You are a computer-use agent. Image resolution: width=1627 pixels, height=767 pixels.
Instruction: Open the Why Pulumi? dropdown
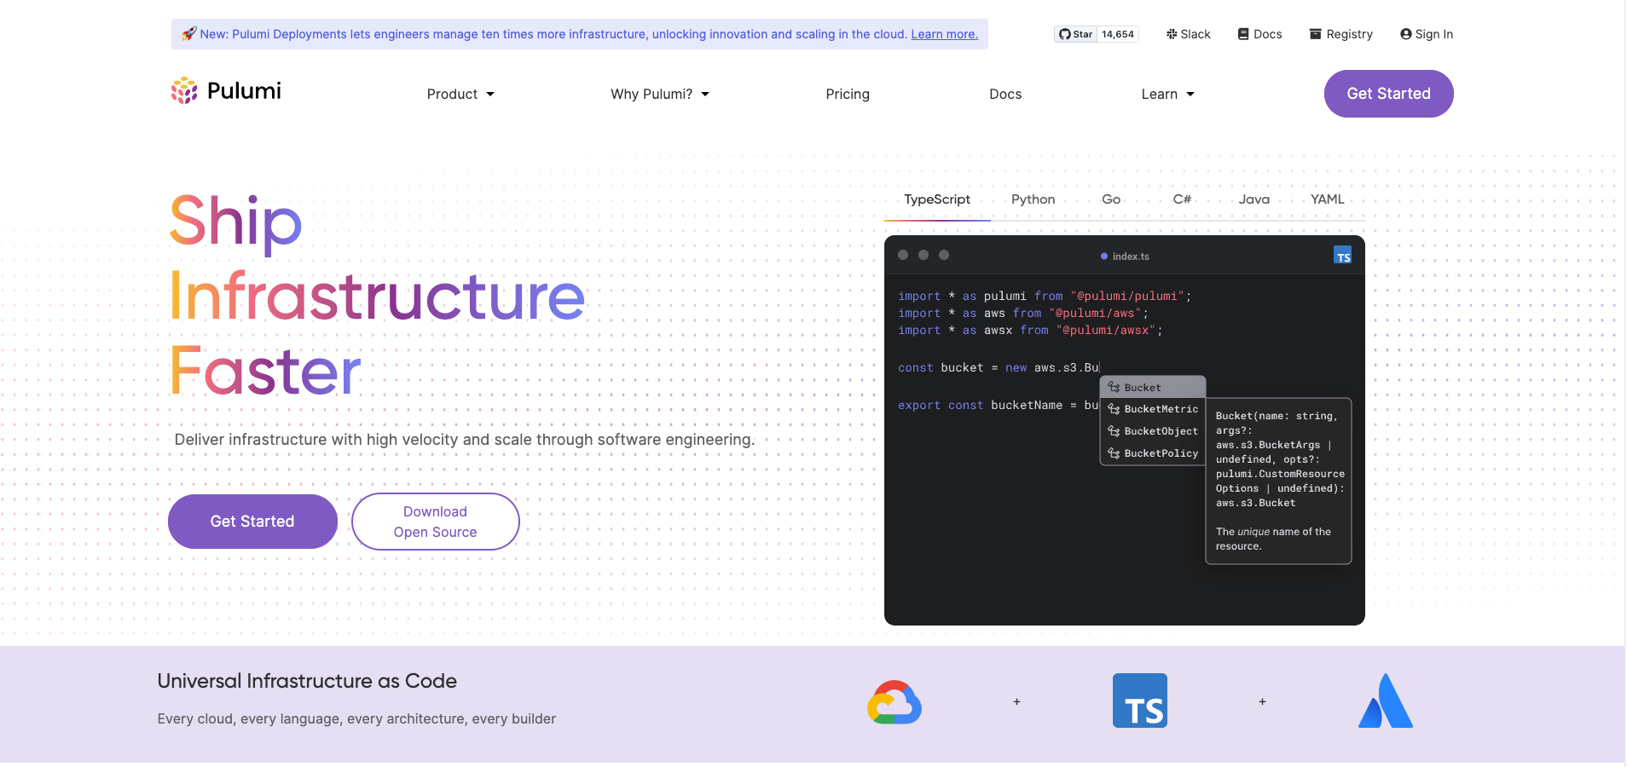658,94
